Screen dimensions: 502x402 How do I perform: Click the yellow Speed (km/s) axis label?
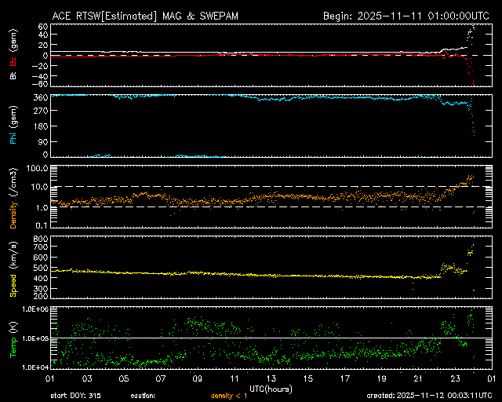pos(13,269)
